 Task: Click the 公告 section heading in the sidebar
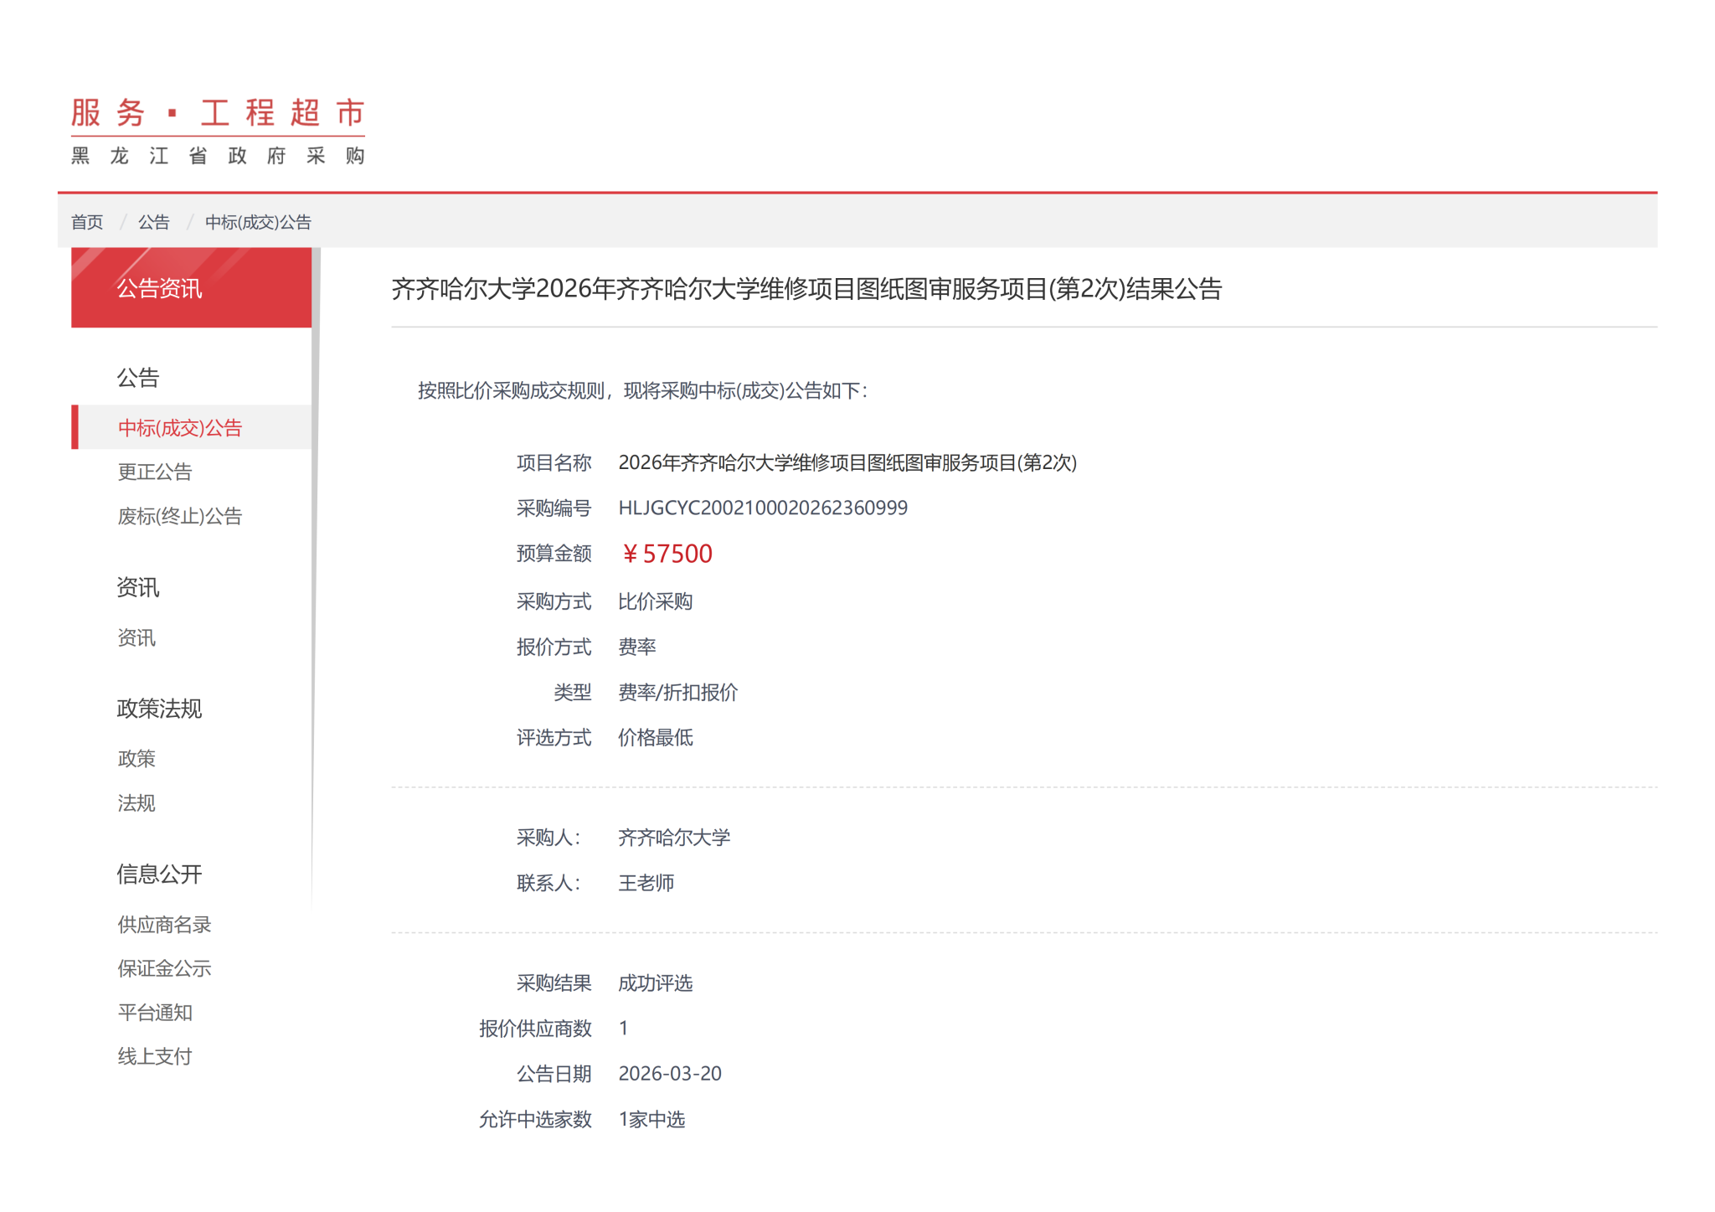pos(138,378)
